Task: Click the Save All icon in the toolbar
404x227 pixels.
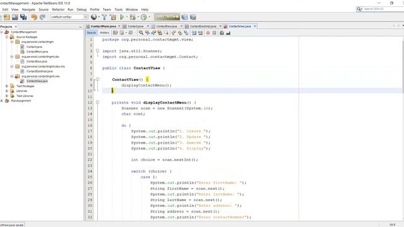Action: [x=23, y=17]
